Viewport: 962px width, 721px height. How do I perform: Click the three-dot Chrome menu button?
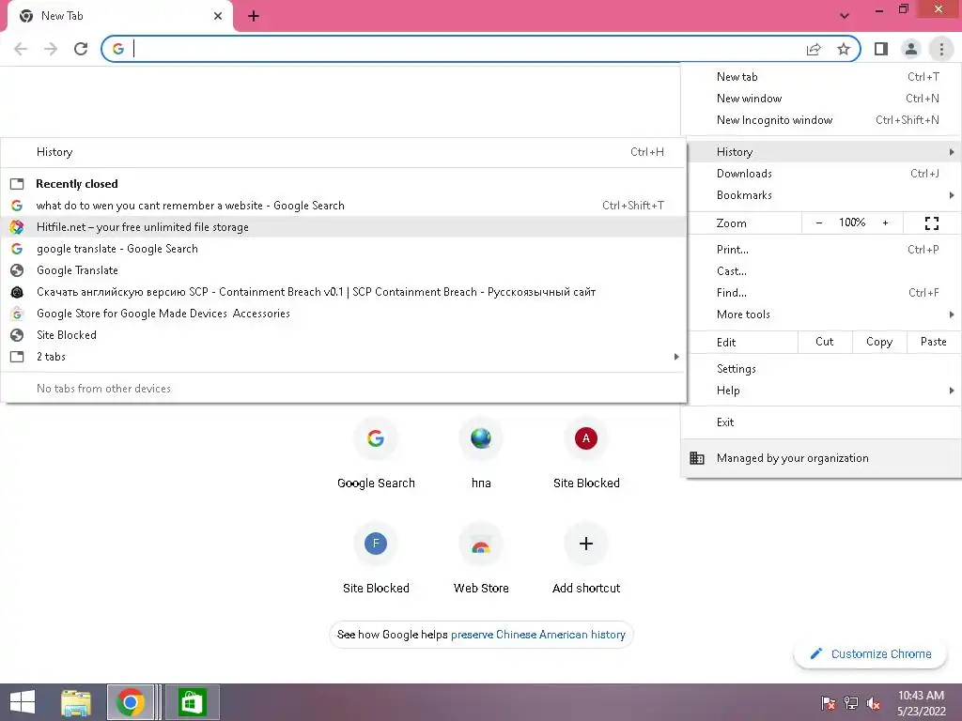click(941, 49)
